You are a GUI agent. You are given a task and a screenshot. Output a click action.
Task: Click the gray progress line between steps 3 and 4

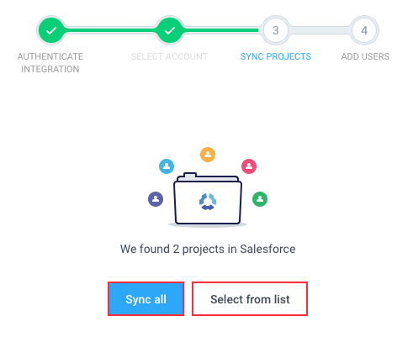tap(320, 30)
